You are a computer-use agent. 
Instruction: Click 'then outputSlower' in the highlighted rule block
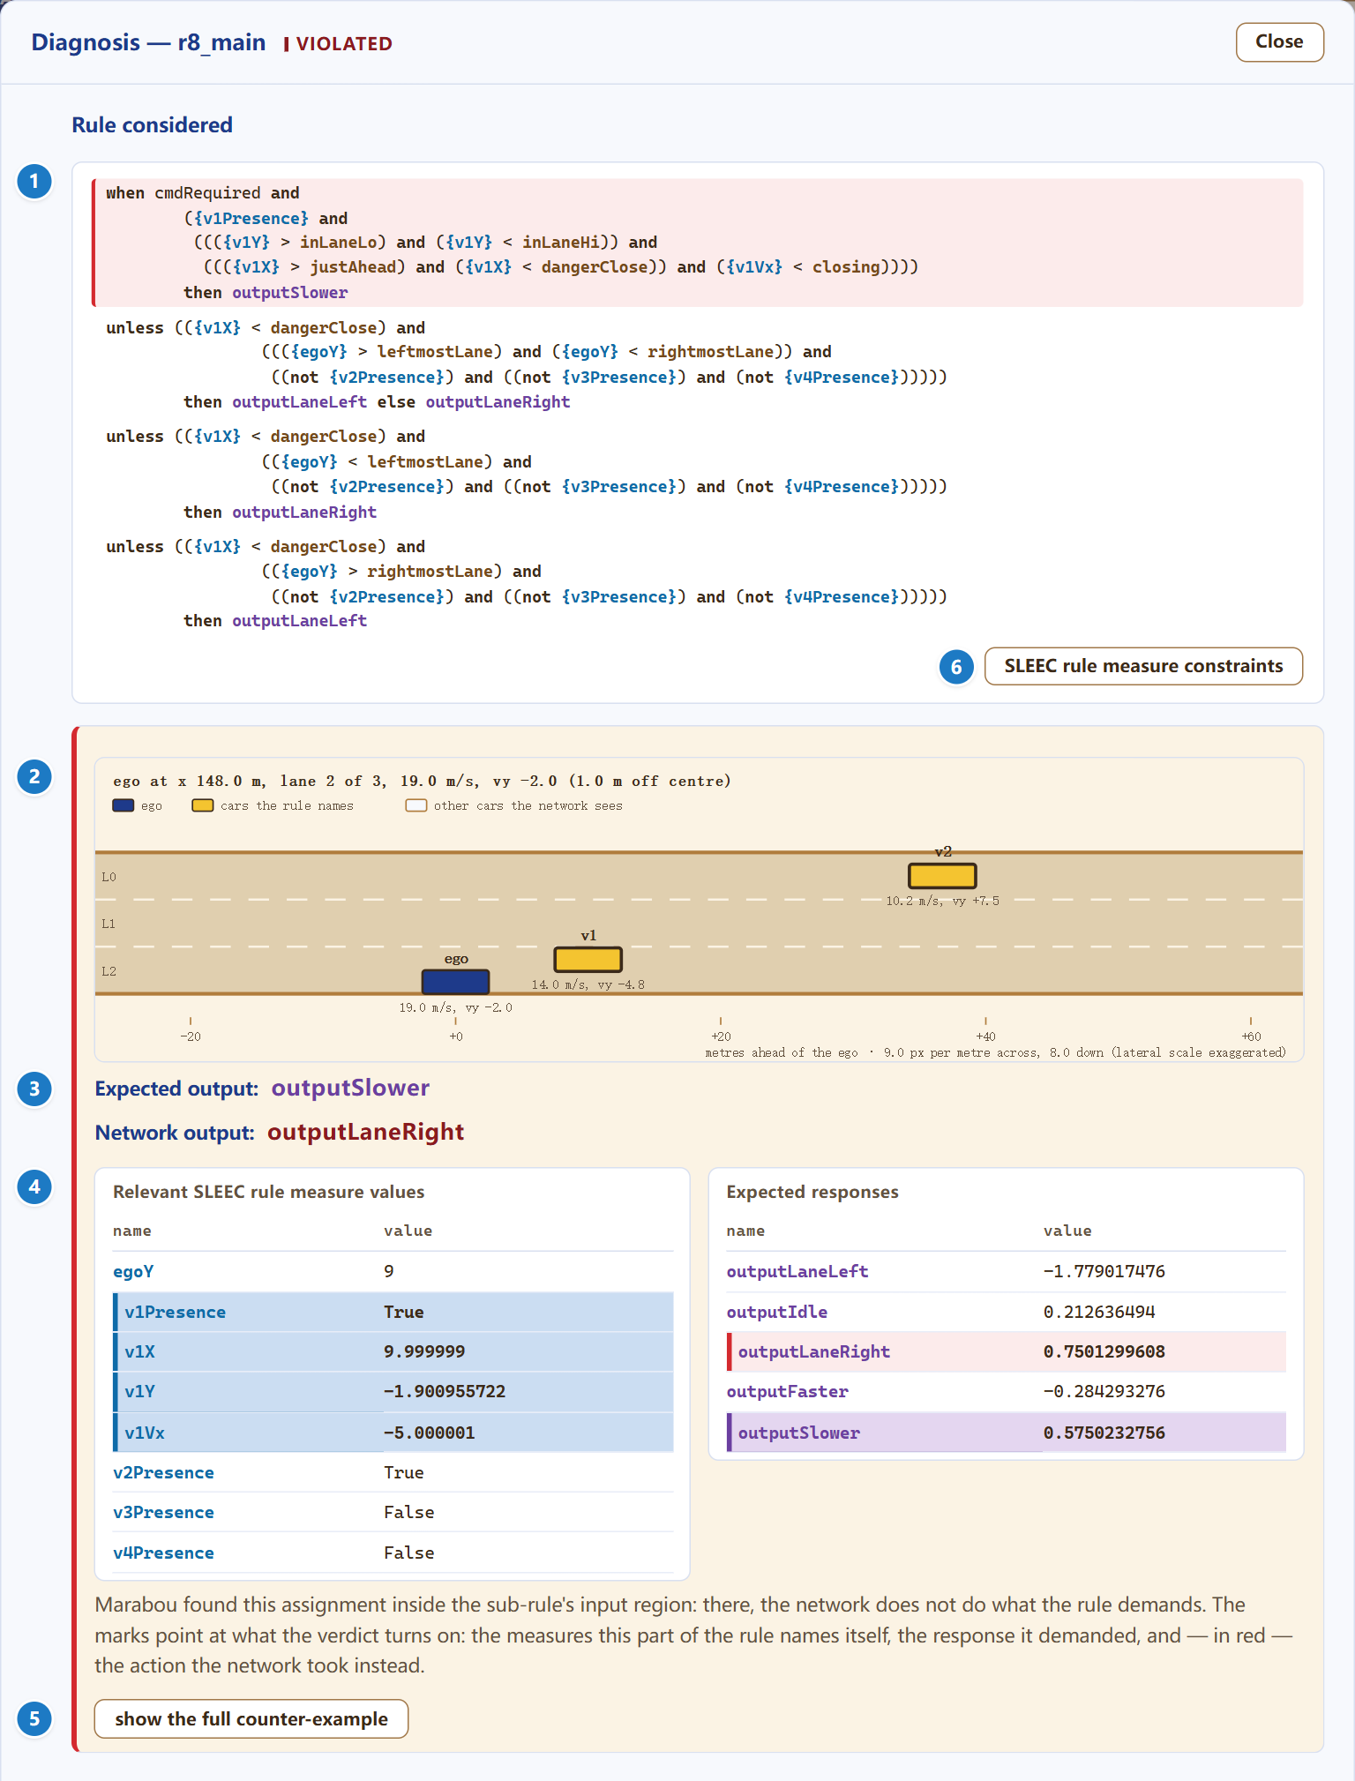coord(266,293)
